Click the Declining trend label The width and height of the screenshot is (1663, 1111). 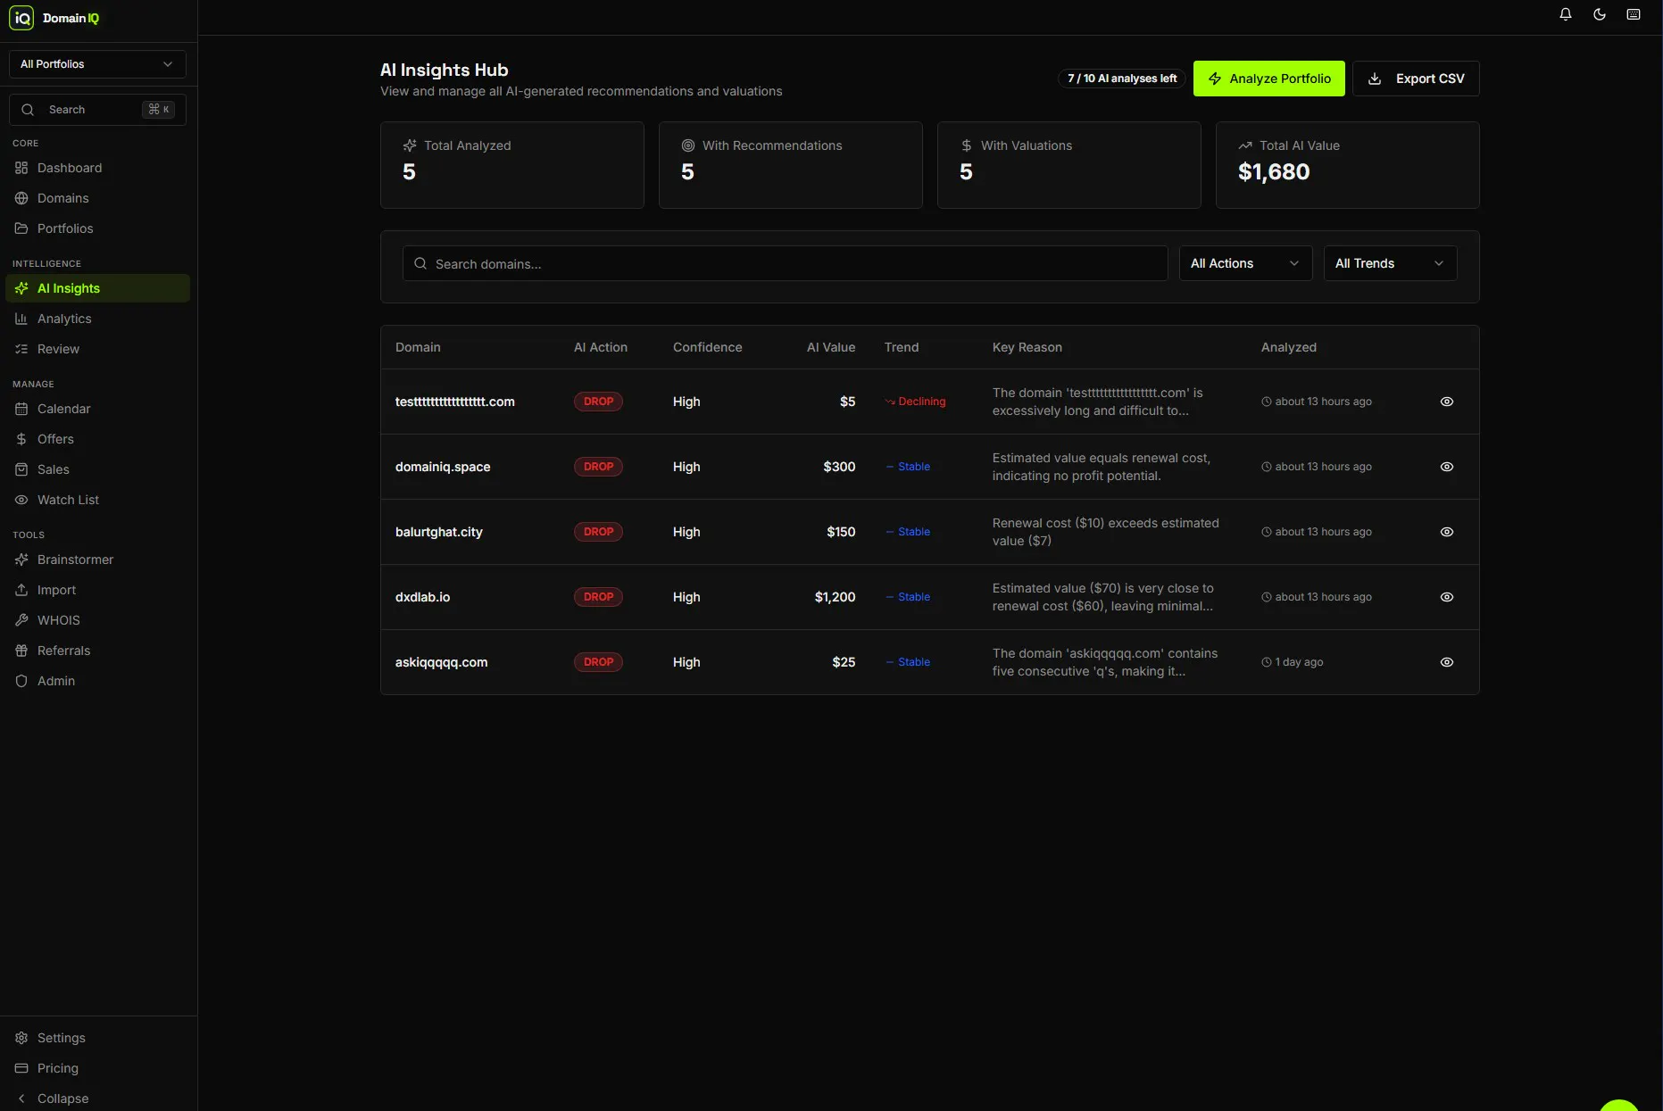coord(915,402)
